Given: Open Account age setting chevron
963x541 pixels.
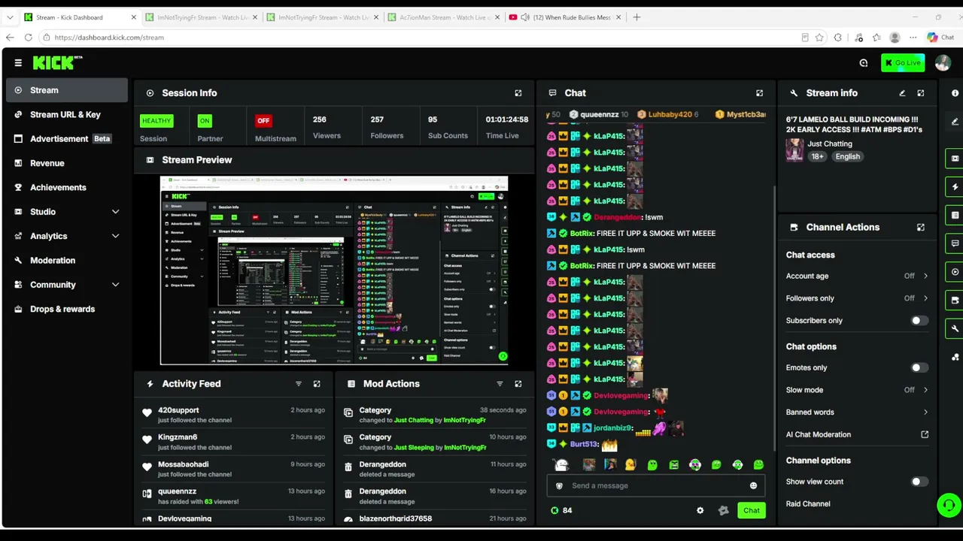Looking at the screenshot, I should (925, 276).
